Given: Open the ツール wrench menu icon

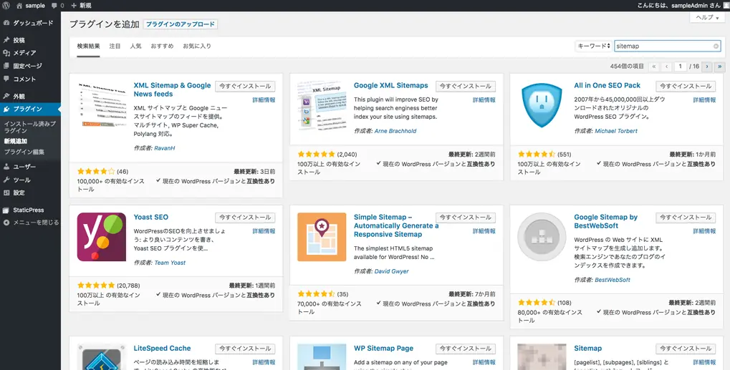Looking at the screenshot, I should click(x=6, y=180).
